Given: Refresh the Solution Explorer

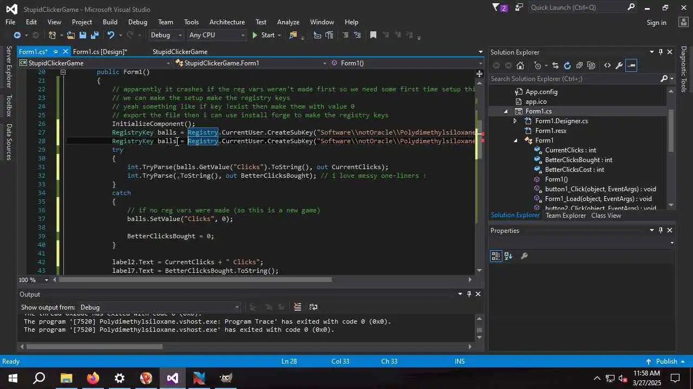Looking at the screenshot, I should [567, 65].
